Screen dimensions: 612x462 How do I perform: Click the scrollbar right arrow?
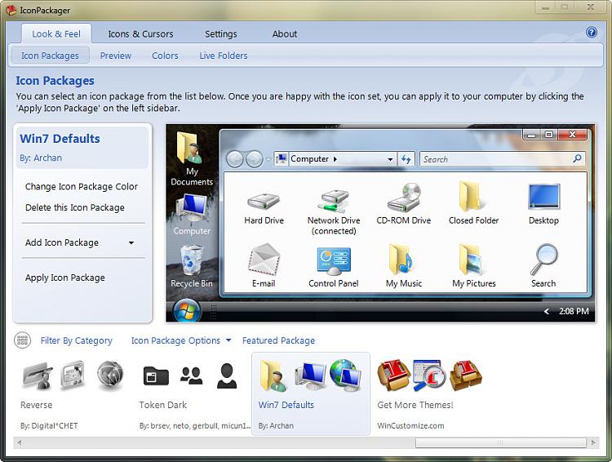pos(593,442)
